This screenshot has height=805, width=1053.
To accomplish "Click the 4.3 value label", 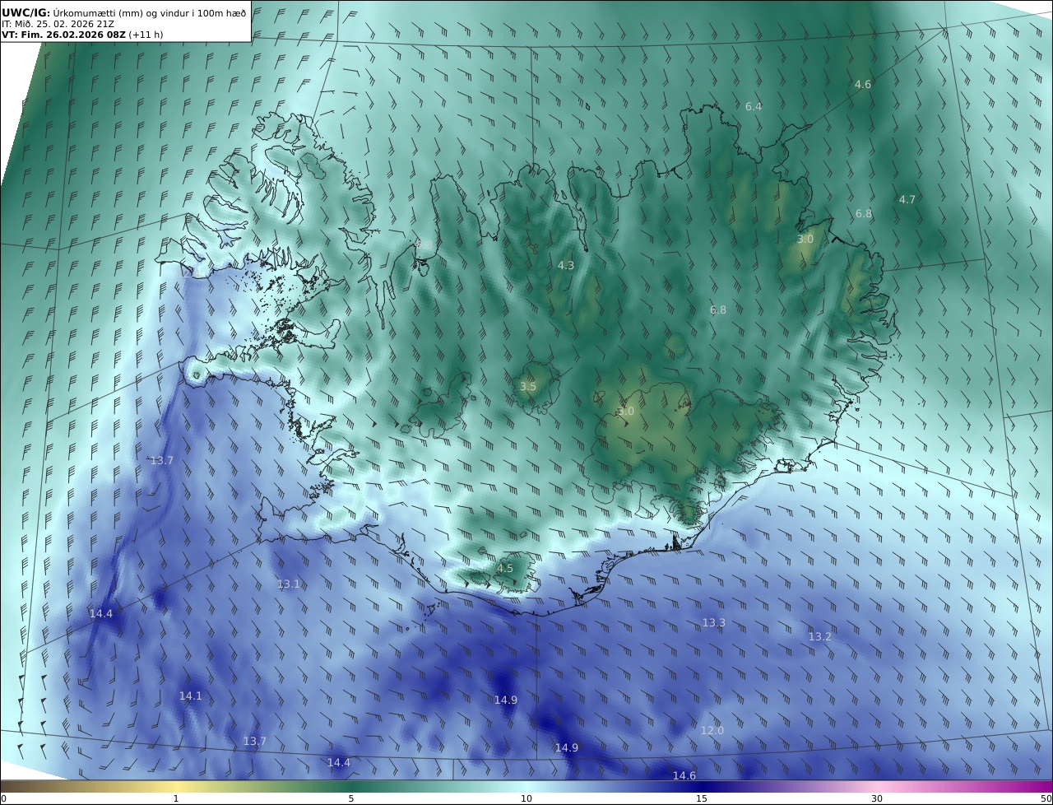I will pos(565,265).
